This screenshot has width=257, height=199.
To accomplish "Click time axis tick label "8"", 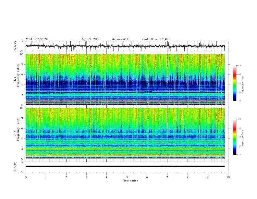I will pos(188,177).
